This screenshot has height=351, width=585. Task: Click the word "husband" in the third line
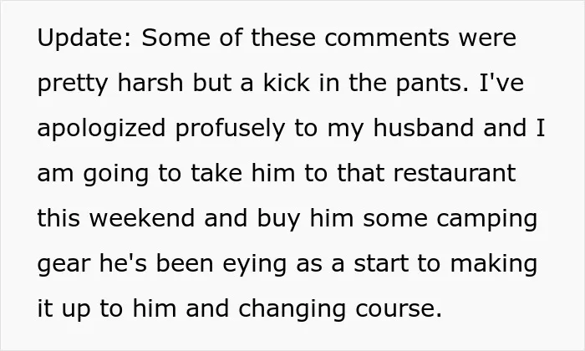coord(424,128)
